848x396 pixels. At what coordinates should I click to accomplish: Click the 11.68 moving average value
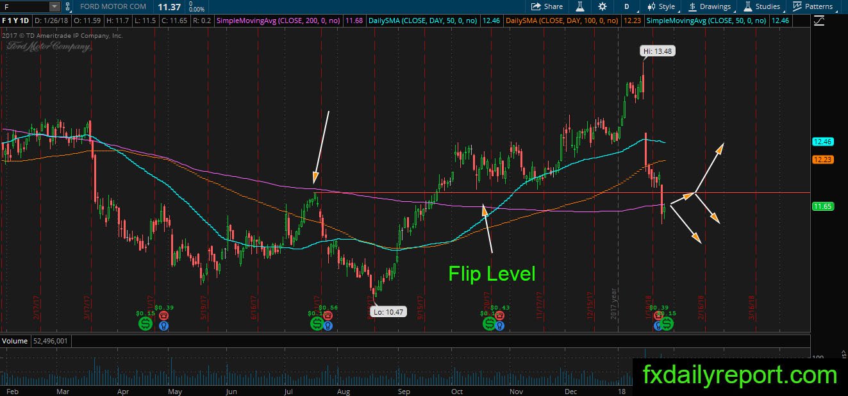[354, 21]
